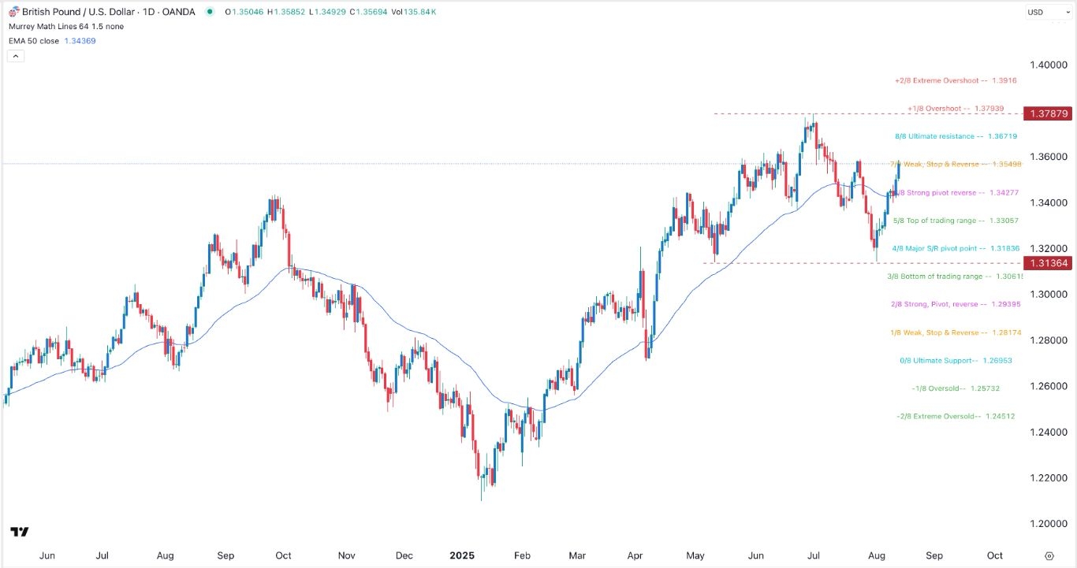Expand the OANDA exchange selector
The image size is (1077, 568).
click(x=179, y=12)
